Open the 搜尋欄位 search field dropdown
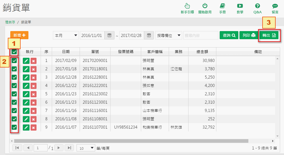284x155 pixels. [x=168, y=35]
